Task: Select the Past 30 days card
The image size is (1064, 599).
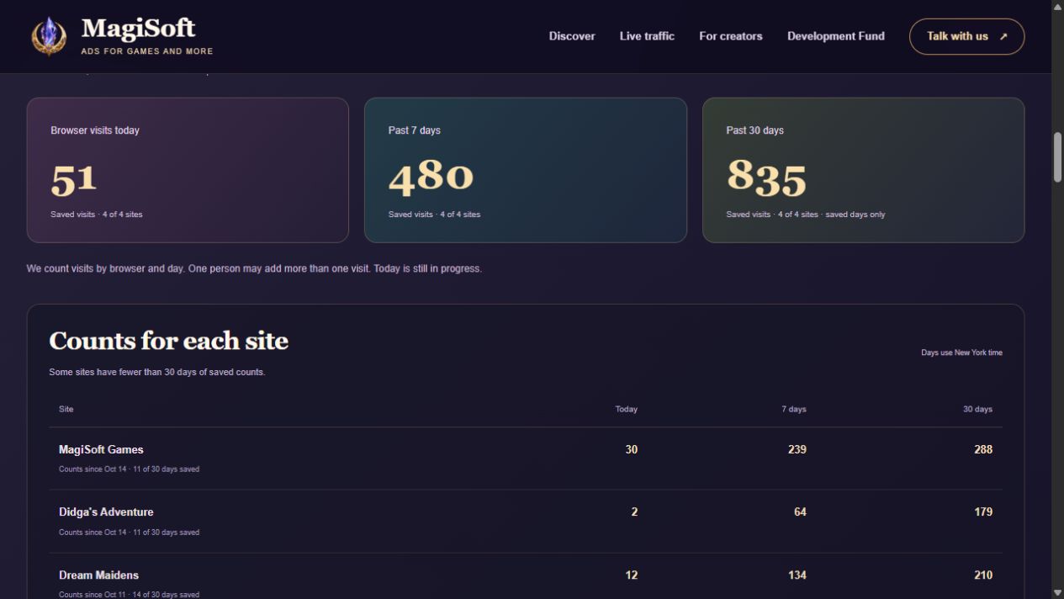Action: coord(863,170)
